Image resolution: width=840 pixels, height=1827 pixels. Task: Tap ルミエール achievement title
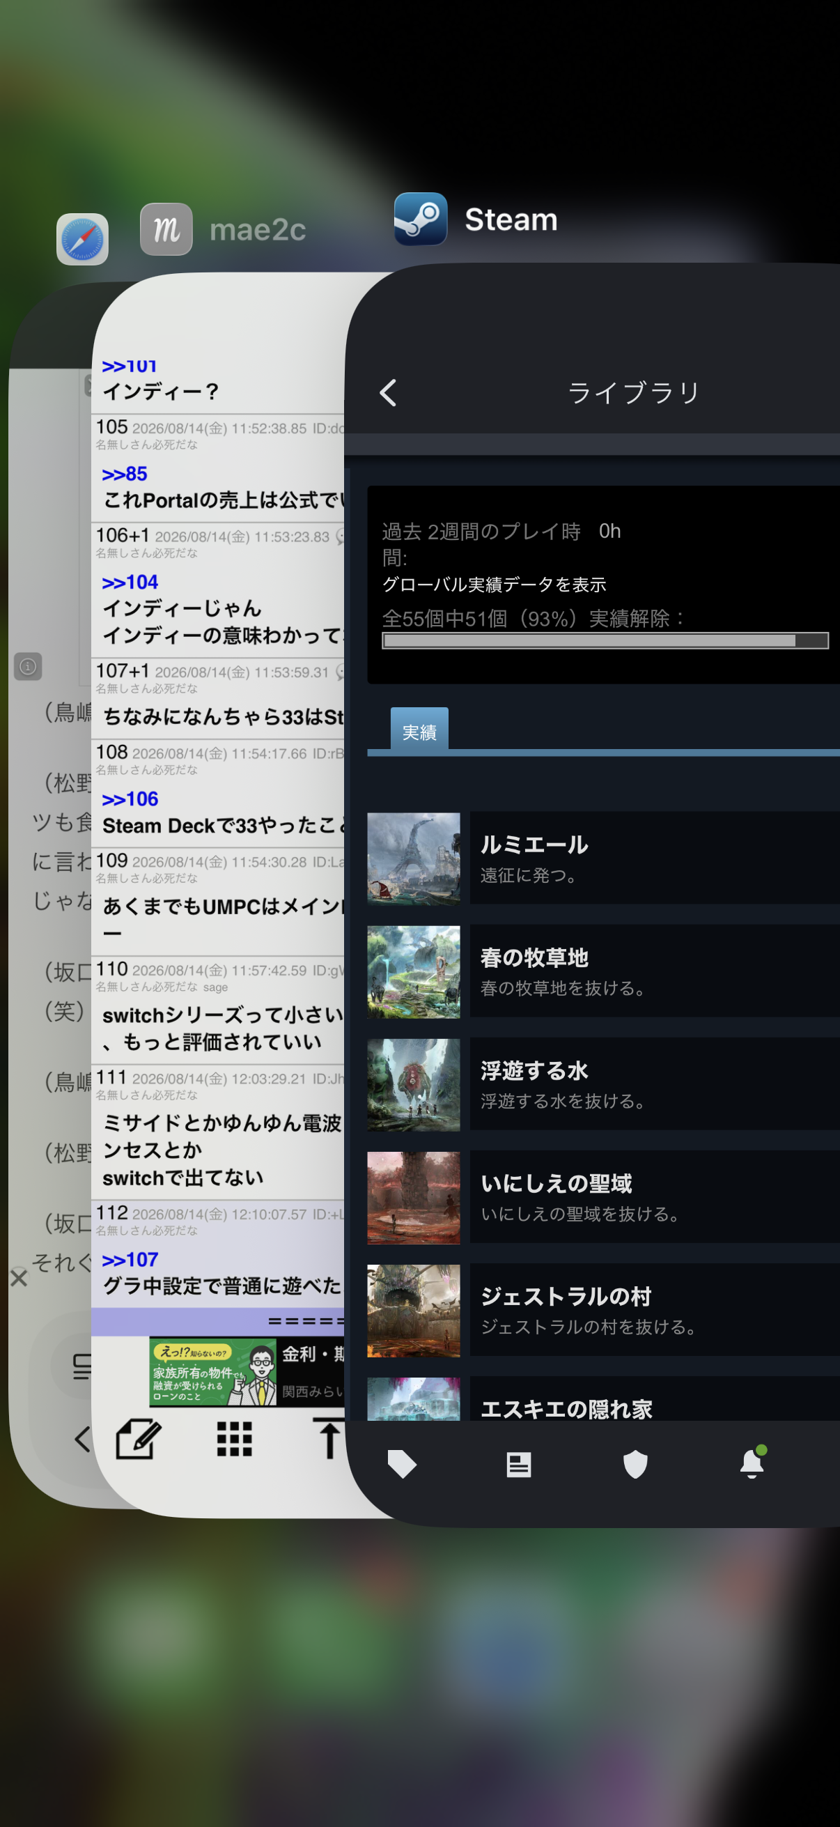tap(534, 844)
